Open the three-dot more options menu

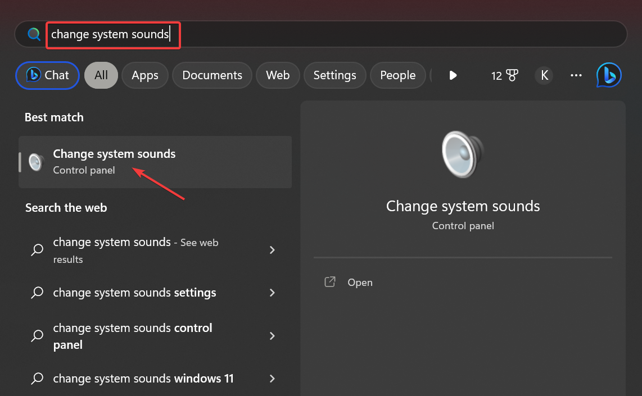576,75
